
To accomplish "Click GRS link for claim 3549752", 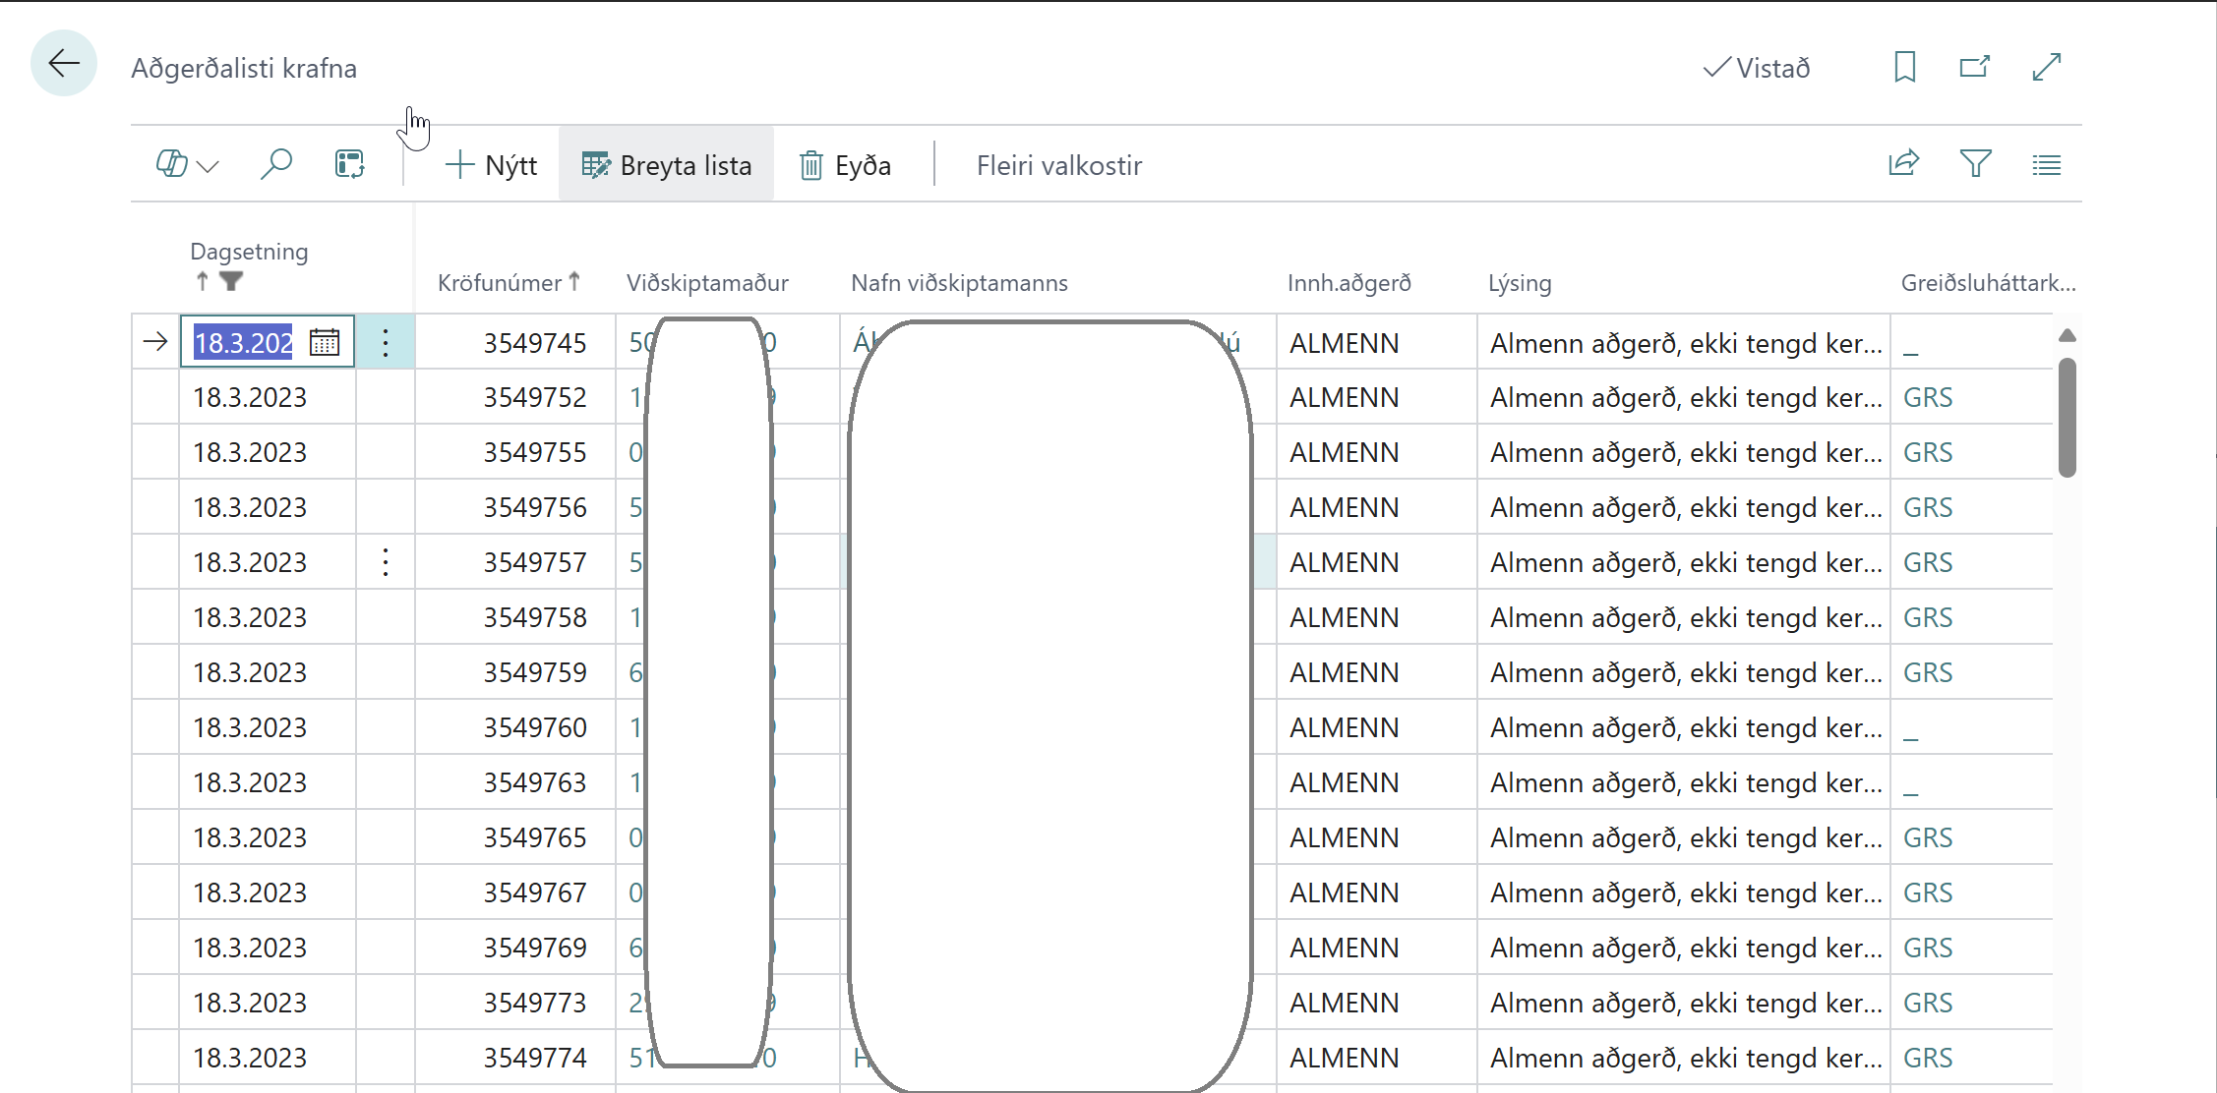I will (1927, 397).
